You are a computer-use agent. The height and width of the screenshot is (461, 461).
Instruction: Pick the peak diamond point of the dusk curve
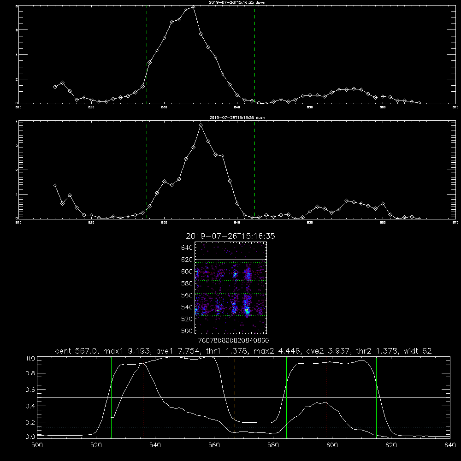[x=201, y=125]
